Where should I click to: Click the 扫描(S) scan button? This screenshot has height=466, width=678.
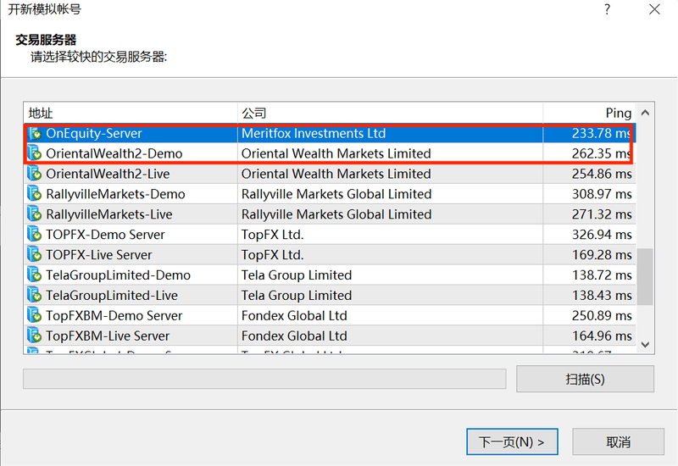tap(585, 379)
